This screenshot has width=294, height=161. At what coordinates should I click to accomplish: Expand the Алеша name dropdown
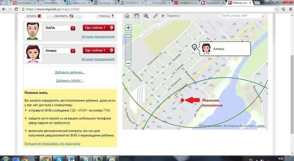(x=73, y=51)
